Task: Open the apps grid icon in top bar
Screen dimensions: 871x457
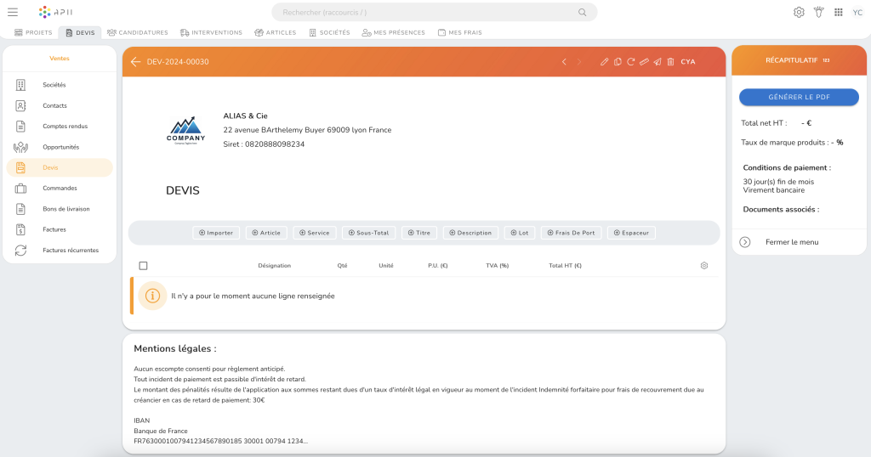Action: [x=838, y=12]
